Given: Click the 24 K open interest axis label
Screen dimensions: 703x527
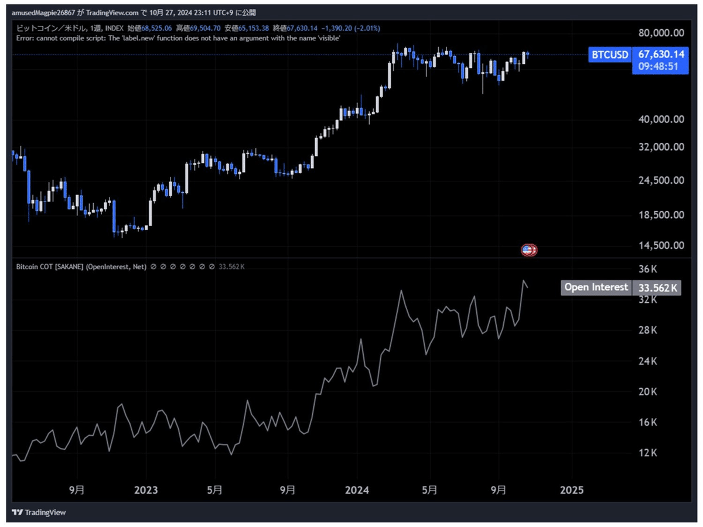Looking at the screenshot, I should click(x=647, y=361).
